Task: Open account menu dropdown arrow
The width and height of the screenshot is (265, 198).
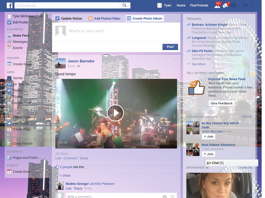Action: [x=252, y=5]
